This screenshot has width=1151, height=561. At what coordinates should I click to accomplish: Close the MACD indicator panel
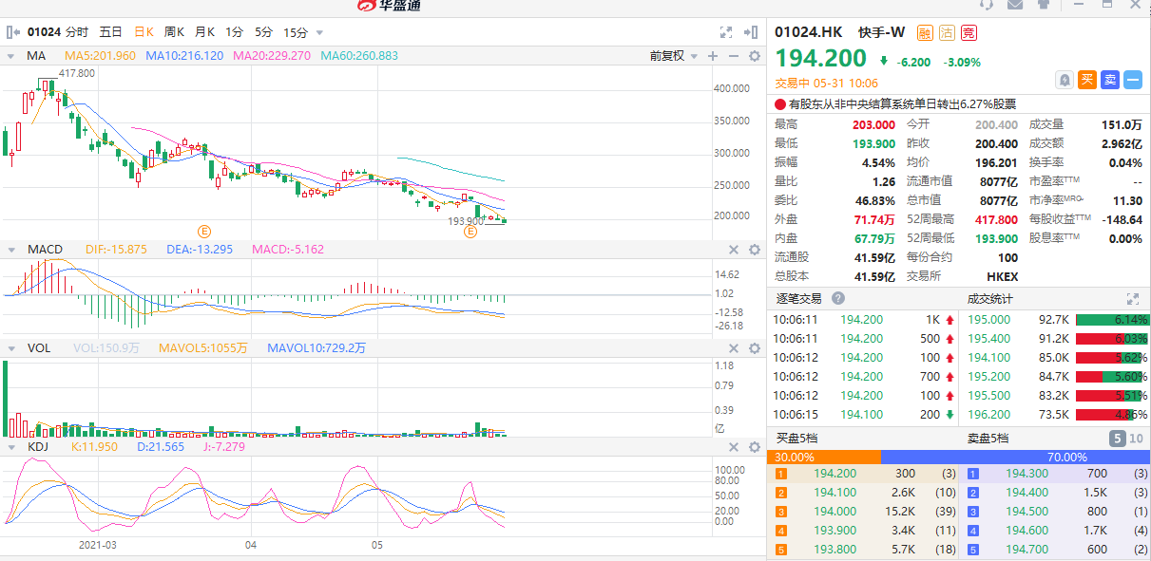734,250
